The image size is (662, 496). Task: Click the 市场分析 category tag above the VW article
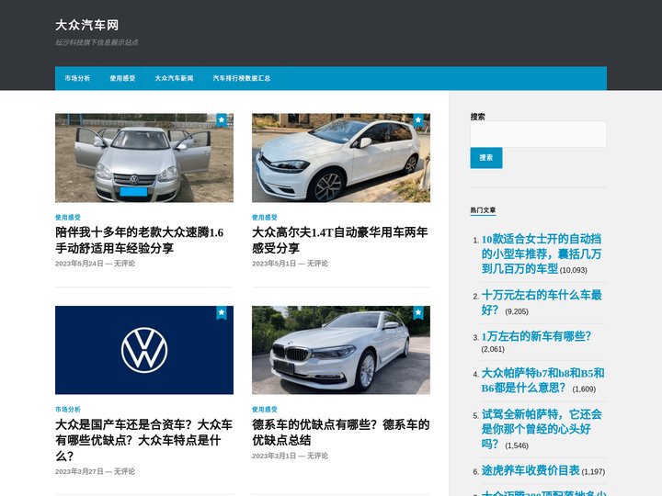(x=68, y=409)
